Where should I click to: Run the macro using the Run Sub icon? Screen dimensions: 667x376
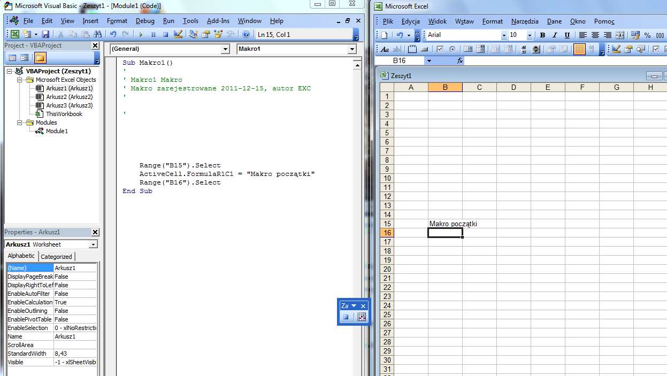click(141, 34)
